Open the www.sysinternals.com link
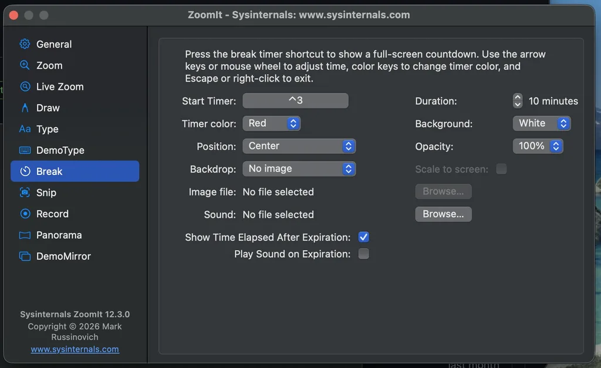This screenshot has width=601, height=368. click(75, 349)
